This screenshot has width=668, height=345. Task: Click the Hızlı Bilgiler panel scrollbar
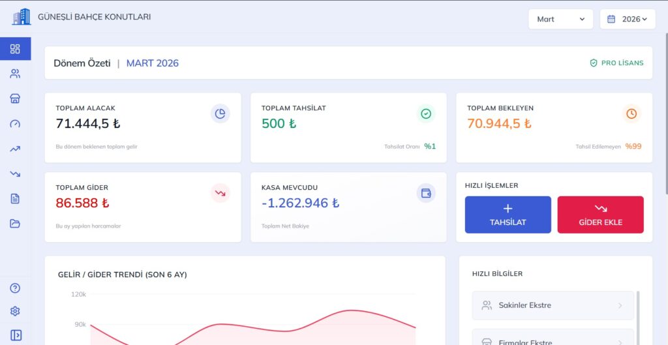(x=638, y=318)
